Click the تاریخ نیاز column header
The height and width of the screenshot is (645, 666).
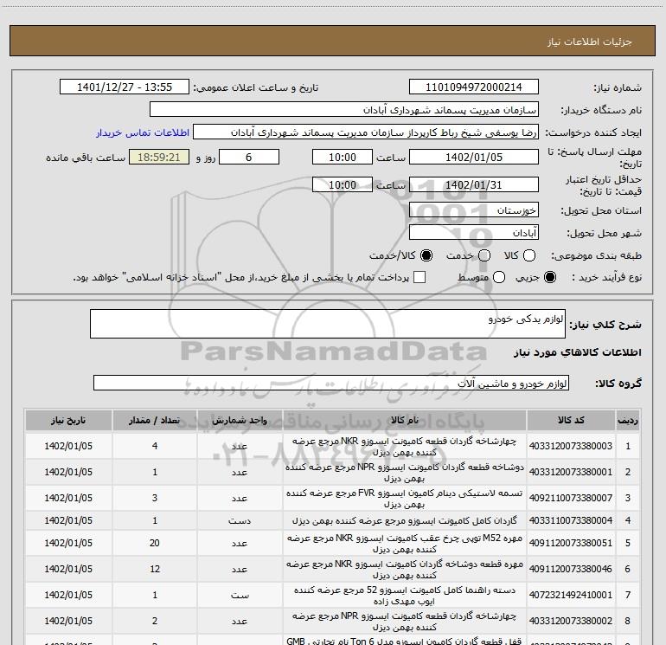68,420
